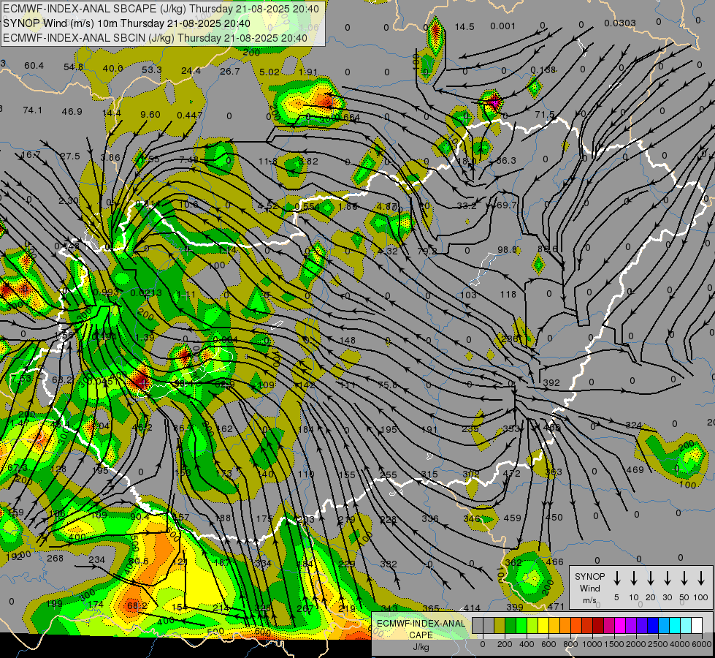Click the 20 m/s wind arrow in legend
This screenshot has width=715, height=658.
point(651,578)
